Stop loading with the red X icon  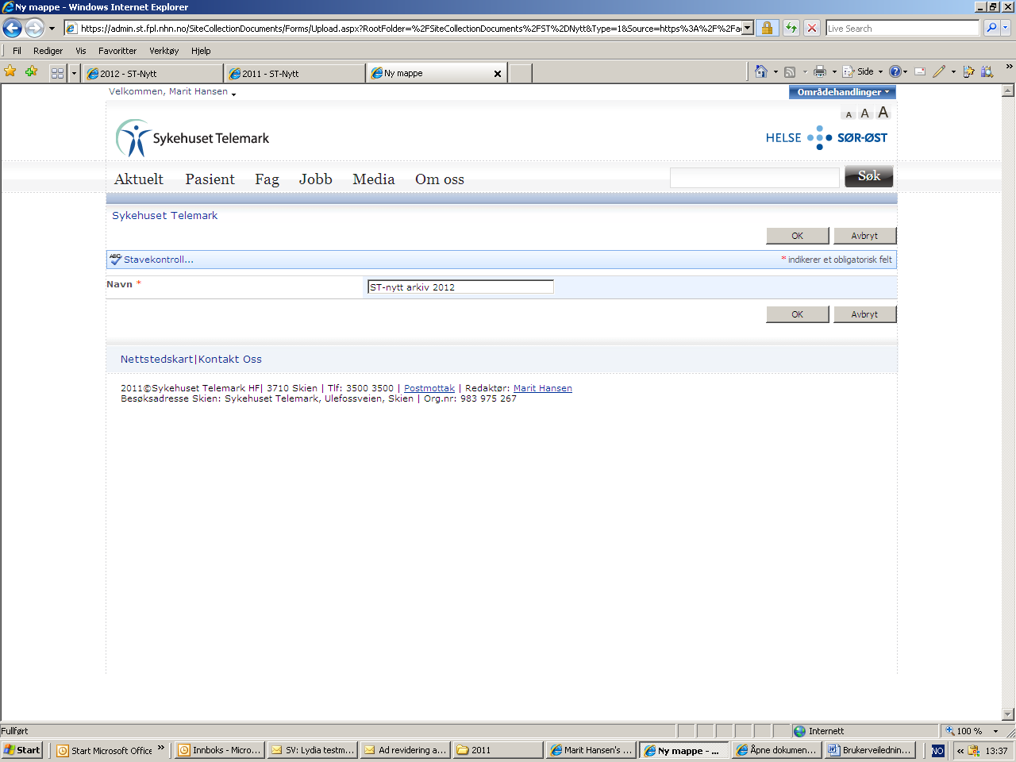point(812,29)
